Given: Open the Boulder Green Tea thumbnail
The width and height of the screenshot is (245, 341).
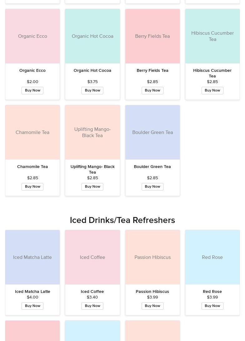Looking at the screenshot, I should click(152, 132).
